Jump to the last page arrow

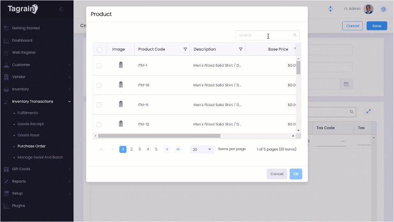[x=178, y=149]
